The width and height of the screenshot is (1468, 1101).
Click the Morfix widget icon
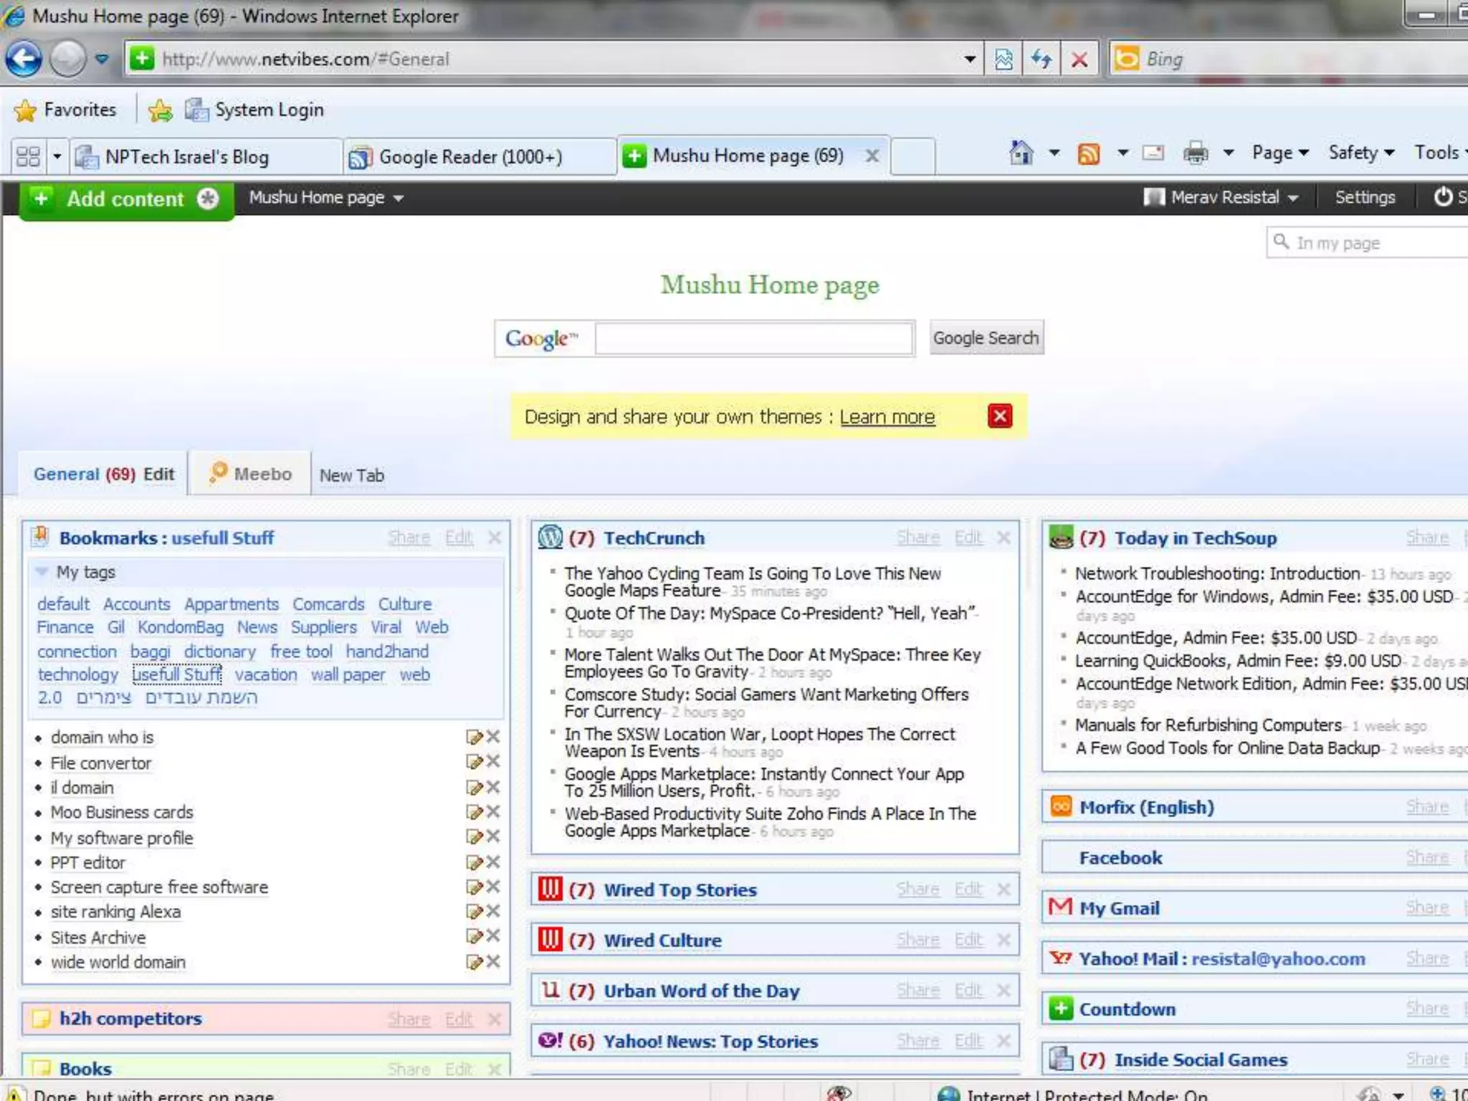[x=1060, y=806]
